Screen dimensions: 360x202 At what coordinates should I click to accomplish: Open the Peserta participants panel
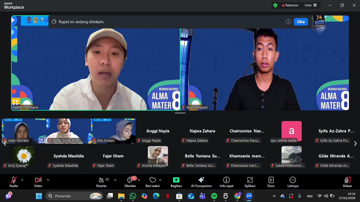click(x=101, y=182)
